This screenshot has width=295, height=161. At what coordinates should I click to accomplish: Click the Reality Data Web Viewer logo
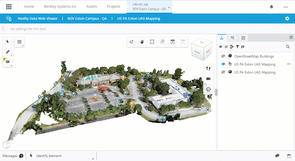coord(9,18)
